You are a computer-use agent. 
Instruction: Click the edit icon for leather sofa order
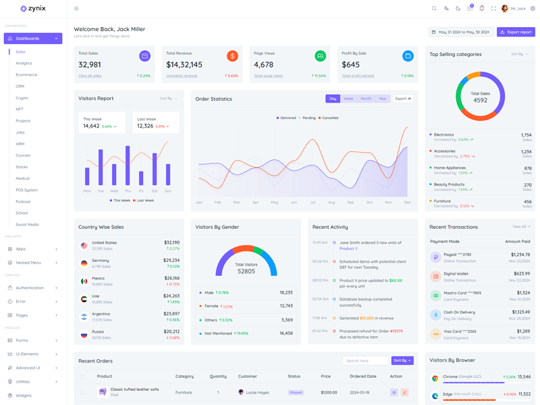point(404,392)
